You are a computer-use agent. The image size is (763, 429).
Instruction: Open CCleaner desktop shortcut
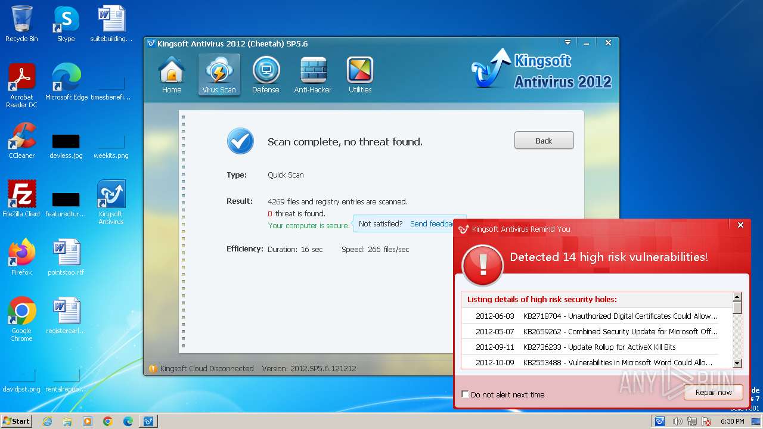coord(21,141)
